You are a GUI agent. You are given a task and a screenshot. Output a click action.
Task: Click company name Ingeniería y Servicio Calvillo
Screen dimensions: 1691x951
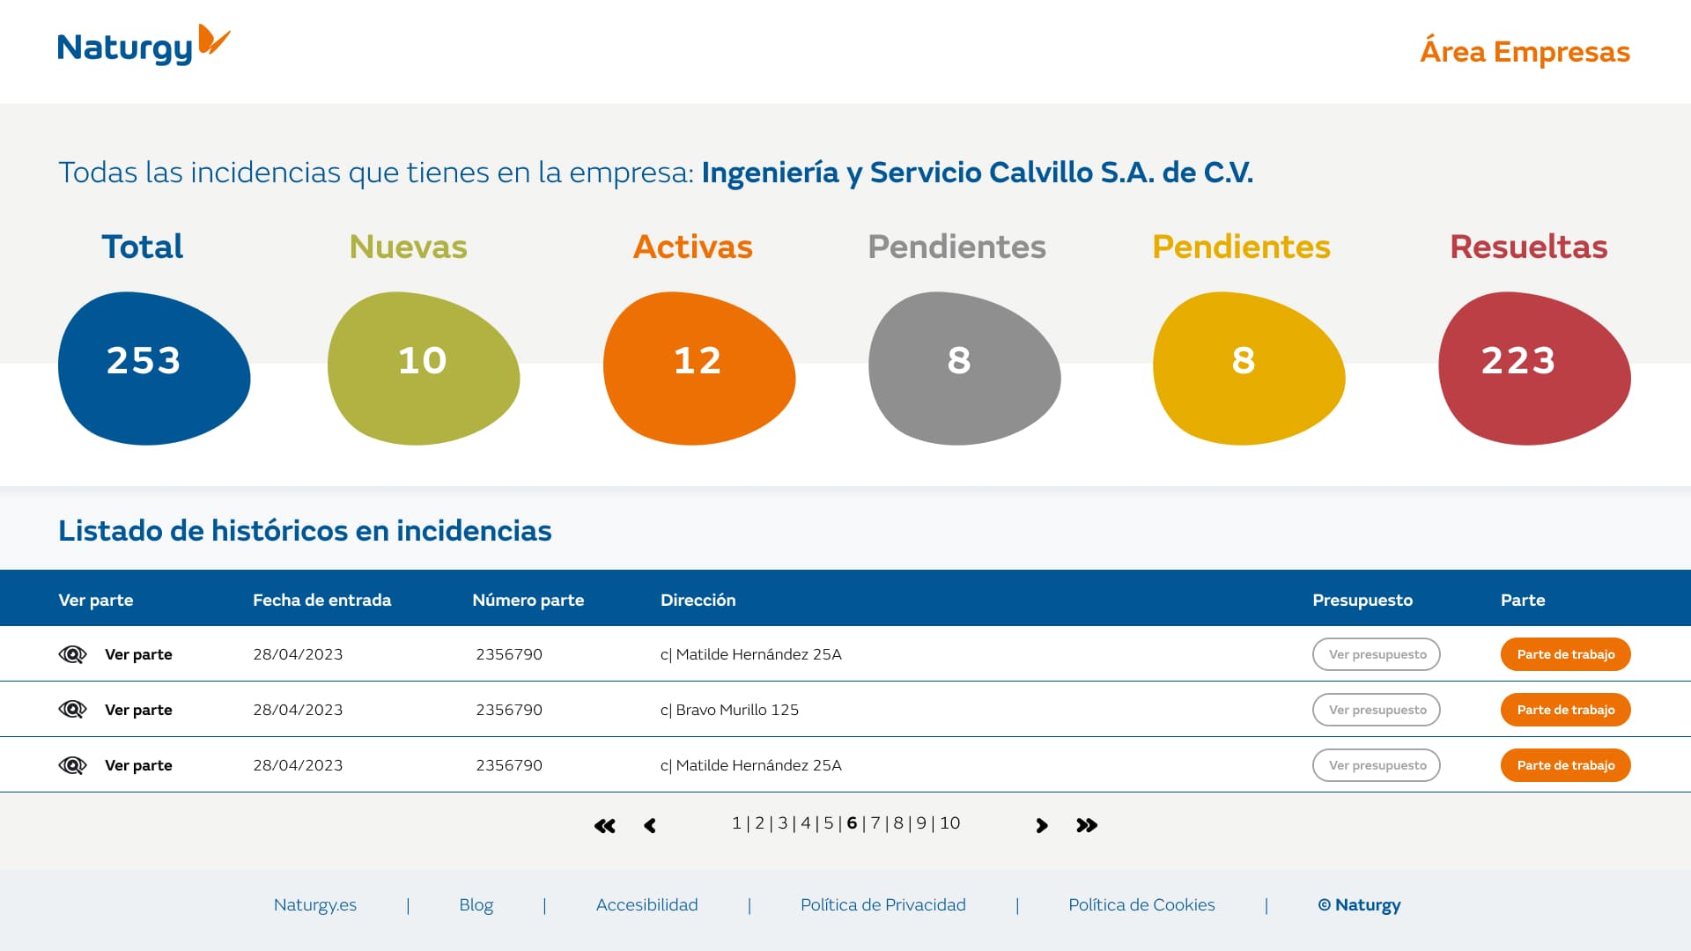[x=977, y=173]
